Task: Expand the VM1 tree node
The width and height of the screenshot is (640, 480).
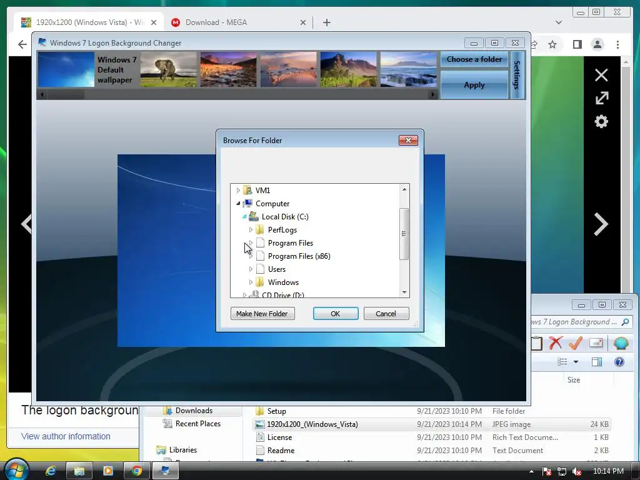Action: (x=238, y=190)
